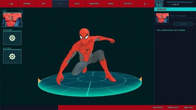Click the 'Classic Suit (Damaged)' name text
The width and height of the screenshot is (196, 110).
pyautogui.click(x=178, y=16)
